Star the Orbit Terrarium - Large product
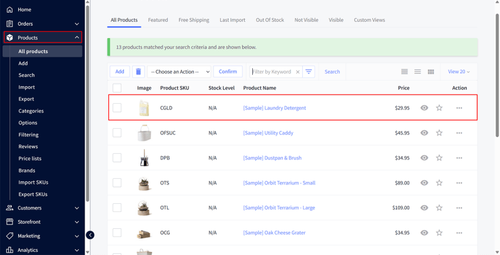The image size is (500, 255). (439, 207)
